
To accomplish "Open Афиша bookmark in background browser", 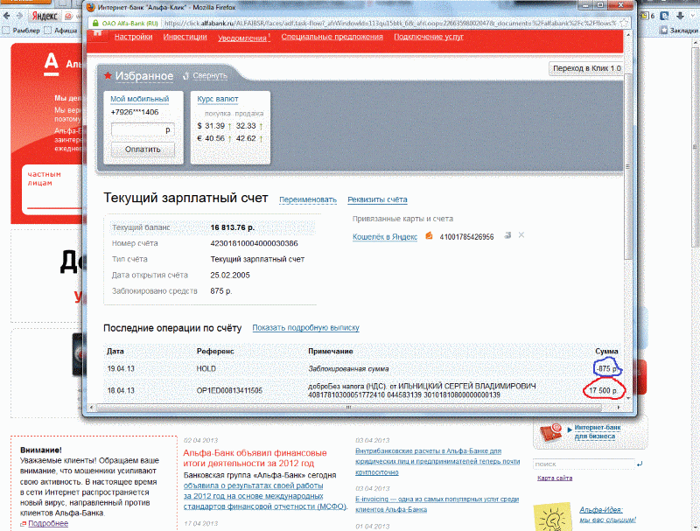I will click(61, 31).
